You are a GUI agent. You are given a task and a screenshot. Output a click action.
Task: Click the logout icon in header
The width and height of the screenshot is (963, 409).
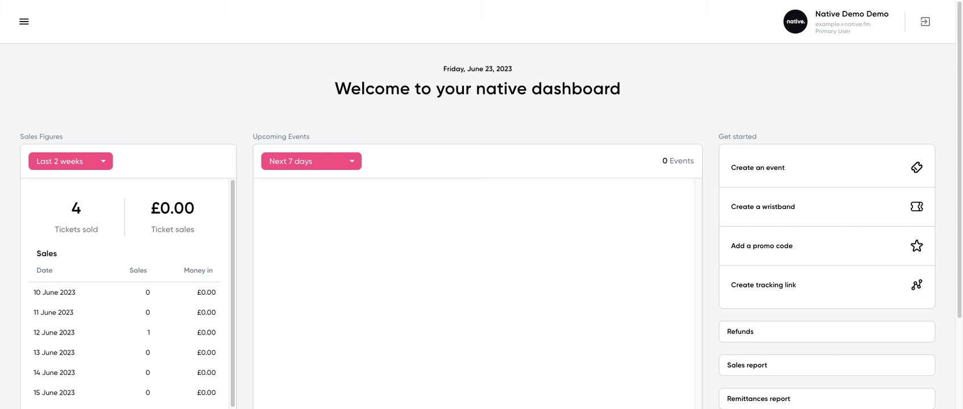point(925,22)
